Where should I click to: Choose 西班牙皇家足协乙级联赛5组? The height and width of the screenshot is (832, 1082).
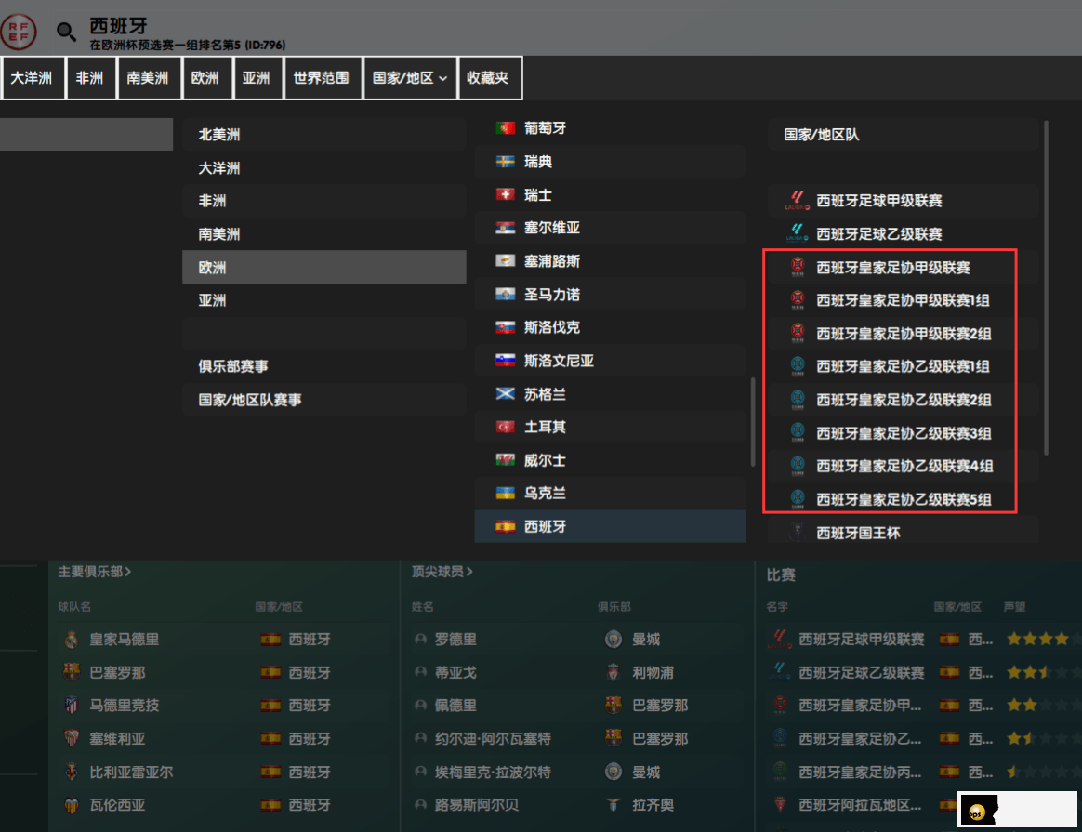pos(903,499)
